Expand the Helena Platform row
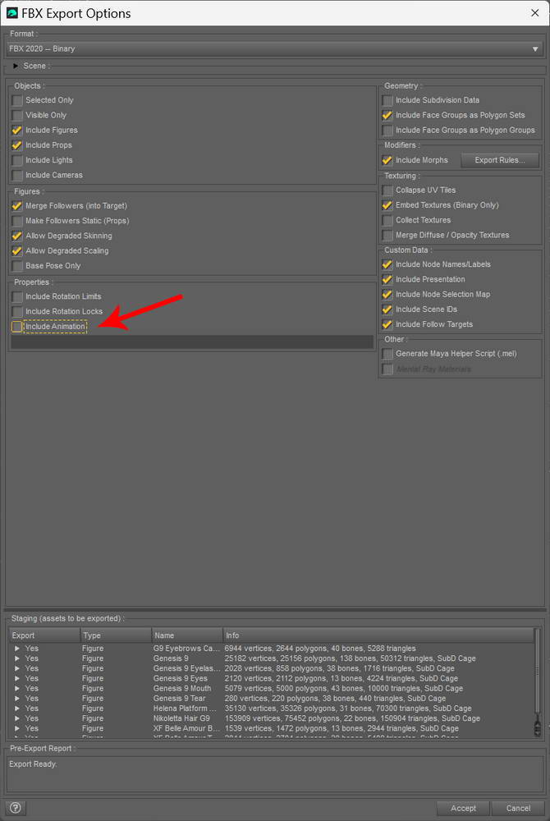 17,708
